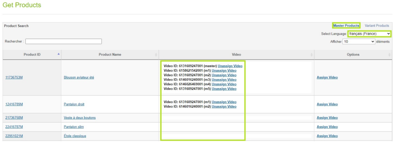Click the Rechercher search field
The height and width of the screenshot is (144, 395).
pyautogui.click(x=63, y=41)
